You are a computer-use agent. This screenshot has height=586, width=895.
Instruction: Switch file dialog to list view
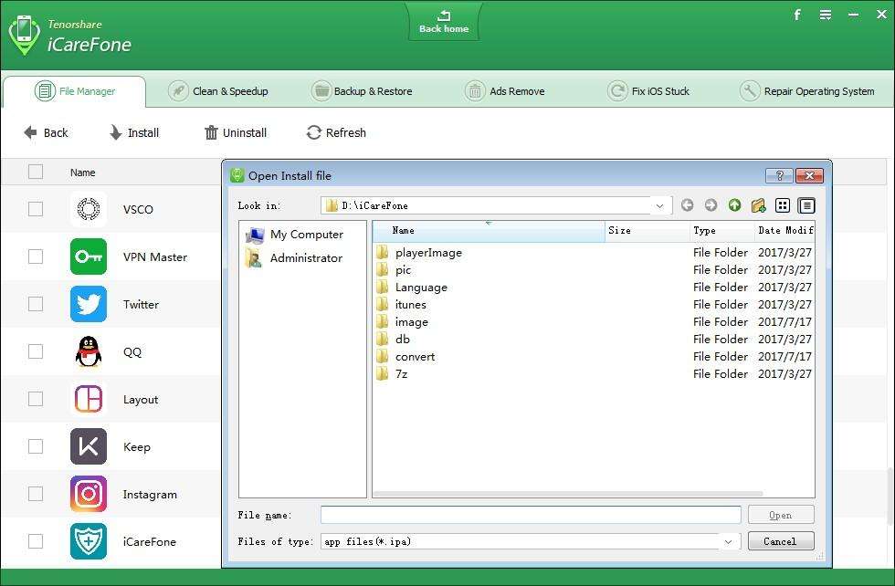[783, 205]
